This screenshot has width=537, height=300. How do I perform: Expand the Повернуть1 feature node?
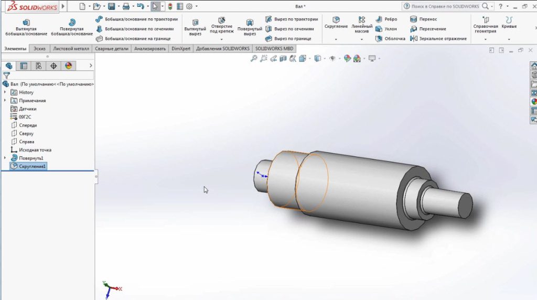[x=5, y=158]
